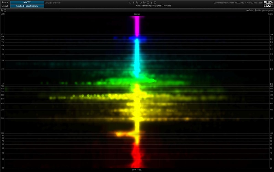Open the Source selector NUC7i7

27,2
